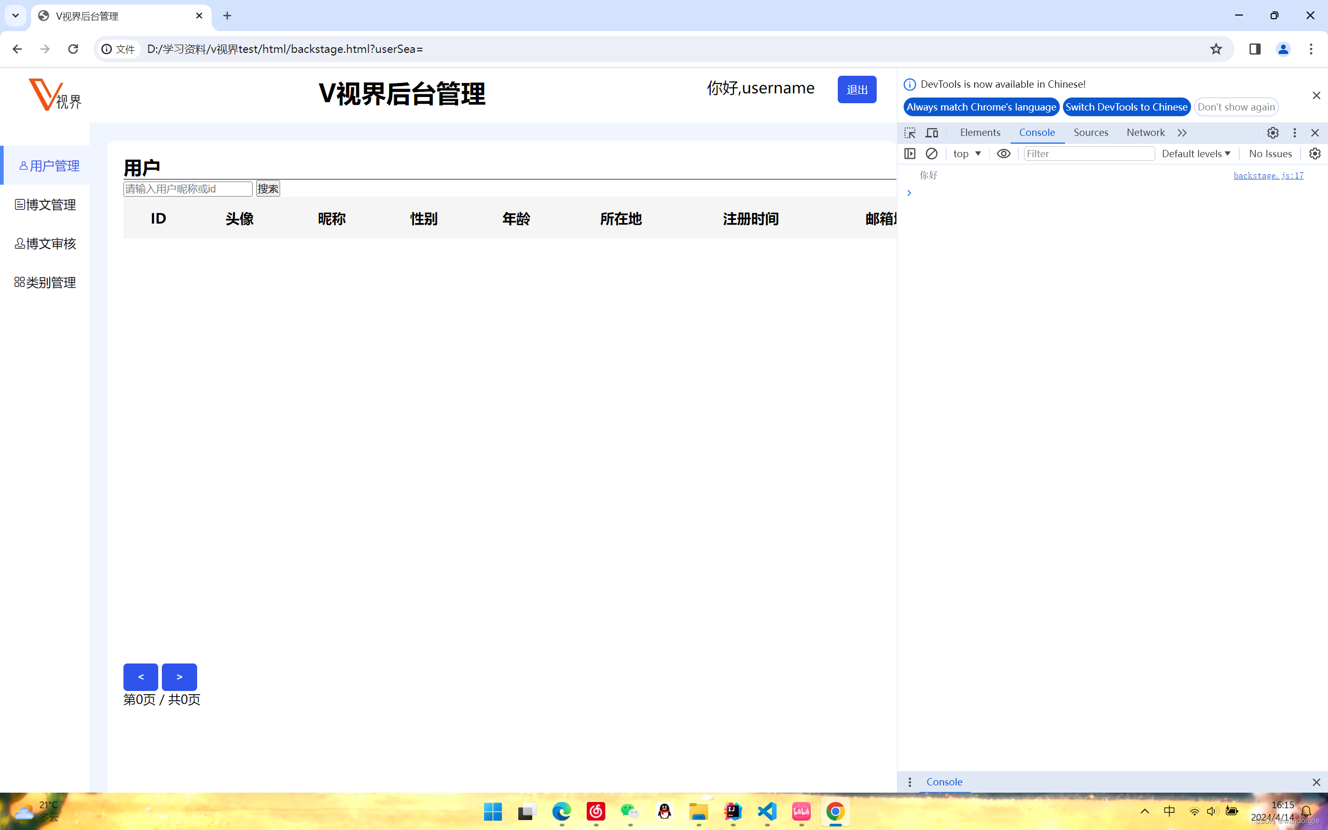1328x830 pixels.
Task: Switch to the Network tab
Action: pyautogui.click(x=1145, y=132)
